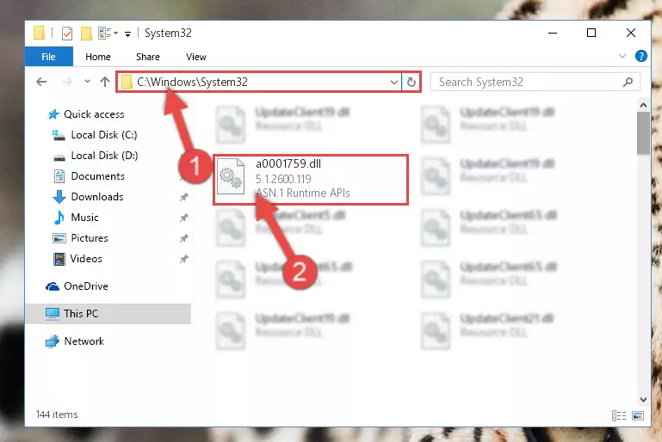This screenshot has height=442, width=662.
Task: Select the a0001759.dll file name
Action: (288, 163)
